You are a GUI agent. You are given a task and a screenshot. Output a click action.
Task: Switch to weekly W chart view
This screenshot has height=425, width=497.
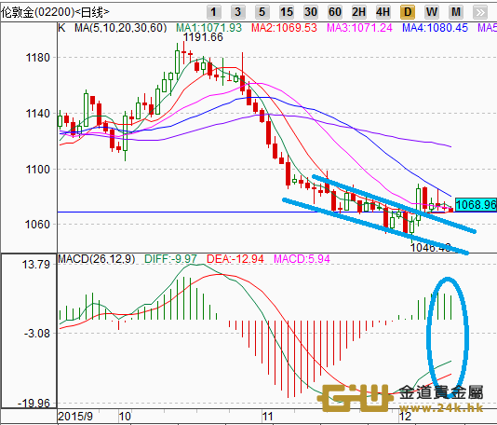pyautogui.click(x=432, y=12)
